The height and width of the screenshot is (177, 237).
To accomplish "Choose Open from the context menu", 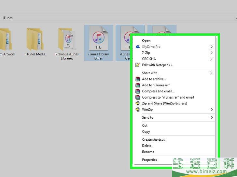I will (x=146, y=41).
